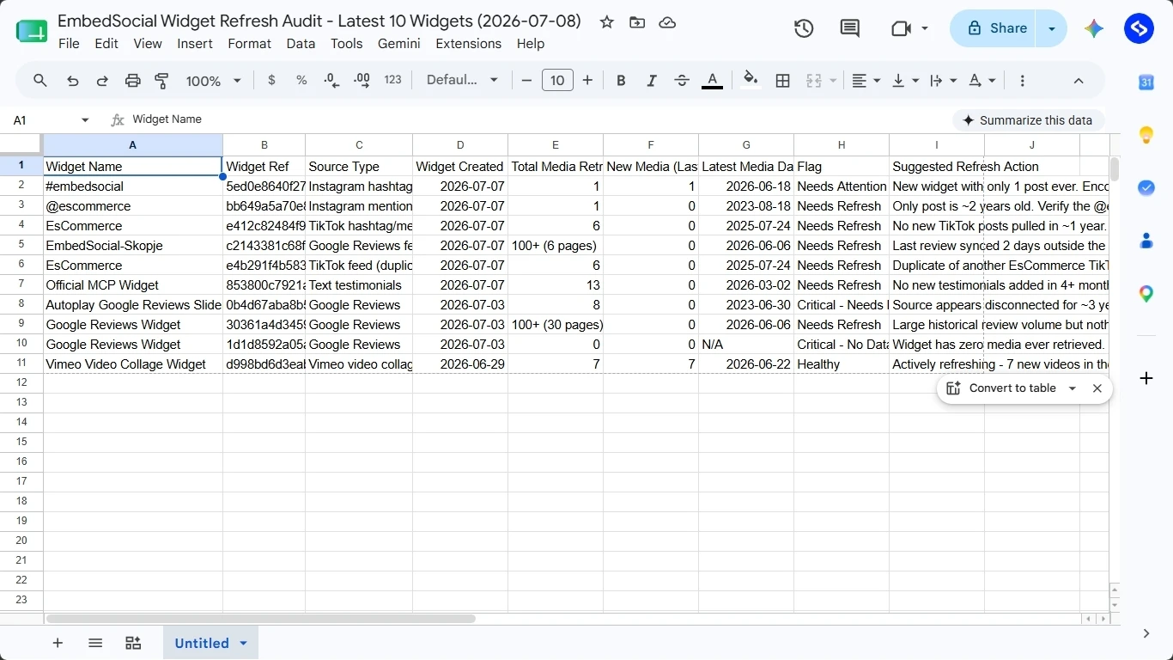Star this spreadsheet document
Screen dimensions: 1173x660
point(607,22)
